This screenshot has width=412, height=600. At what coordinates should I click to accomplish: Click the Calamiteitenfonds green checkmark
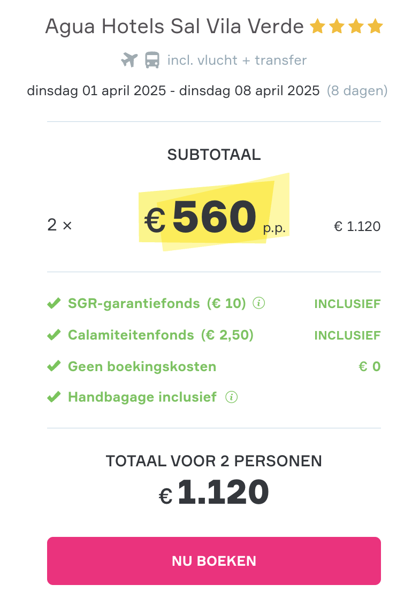pos(54,335)
